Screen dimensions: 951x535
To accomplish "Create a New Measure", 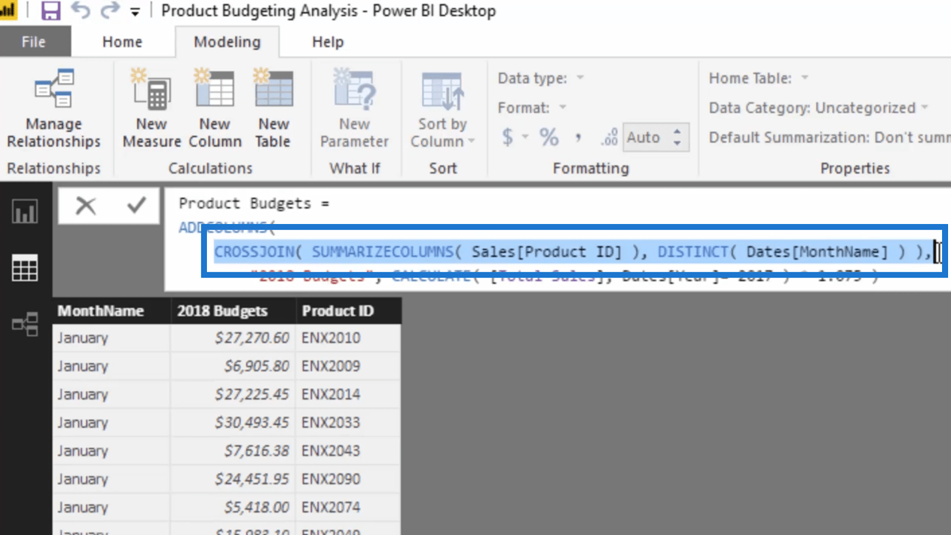I will point(152,108).
